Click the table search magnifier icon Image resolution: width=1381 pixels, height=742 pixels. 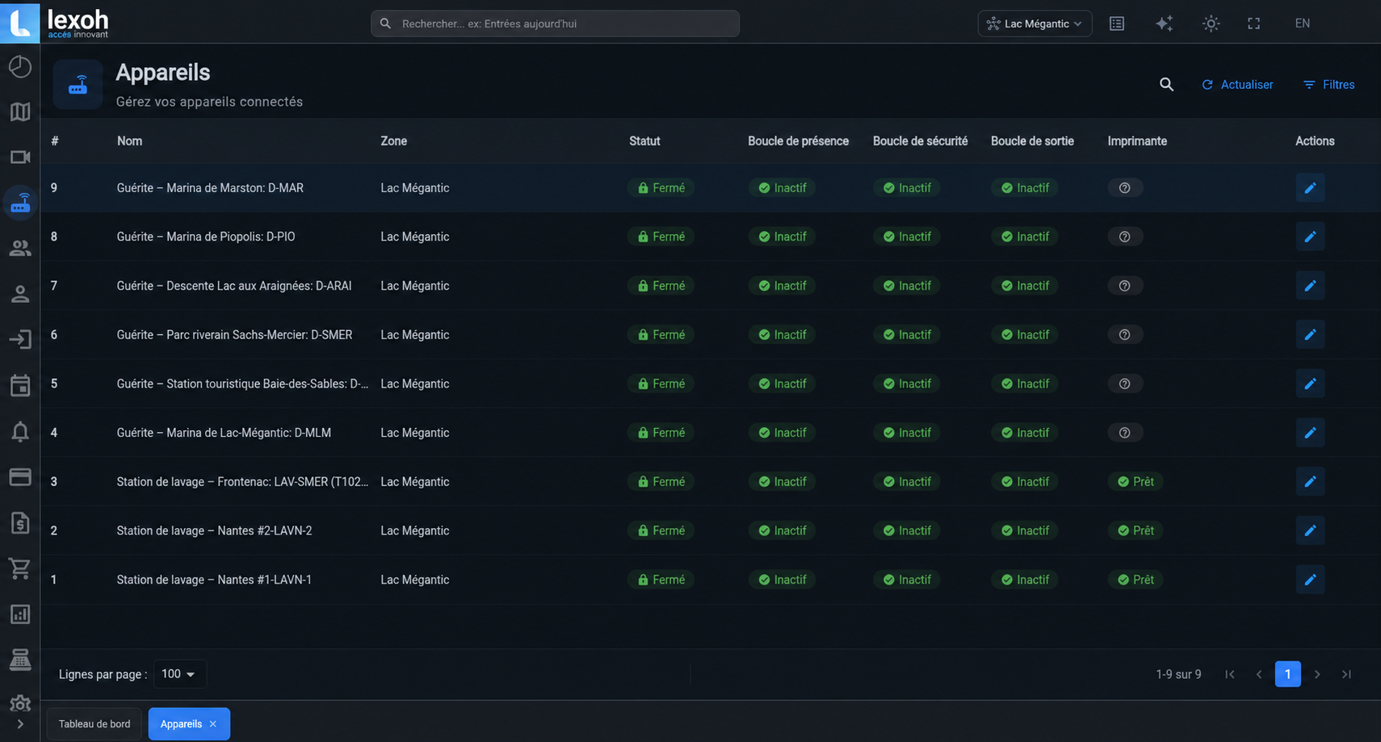click(x=1166, y=85)
